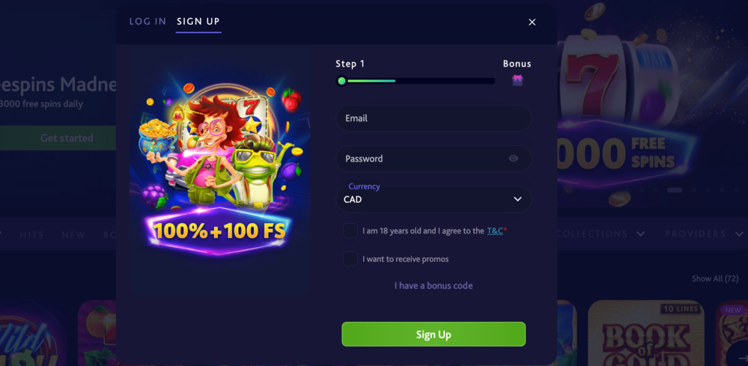Toggle password visibility eye icon
This screenshot has height=366, width=748.
tap(514, 159)
